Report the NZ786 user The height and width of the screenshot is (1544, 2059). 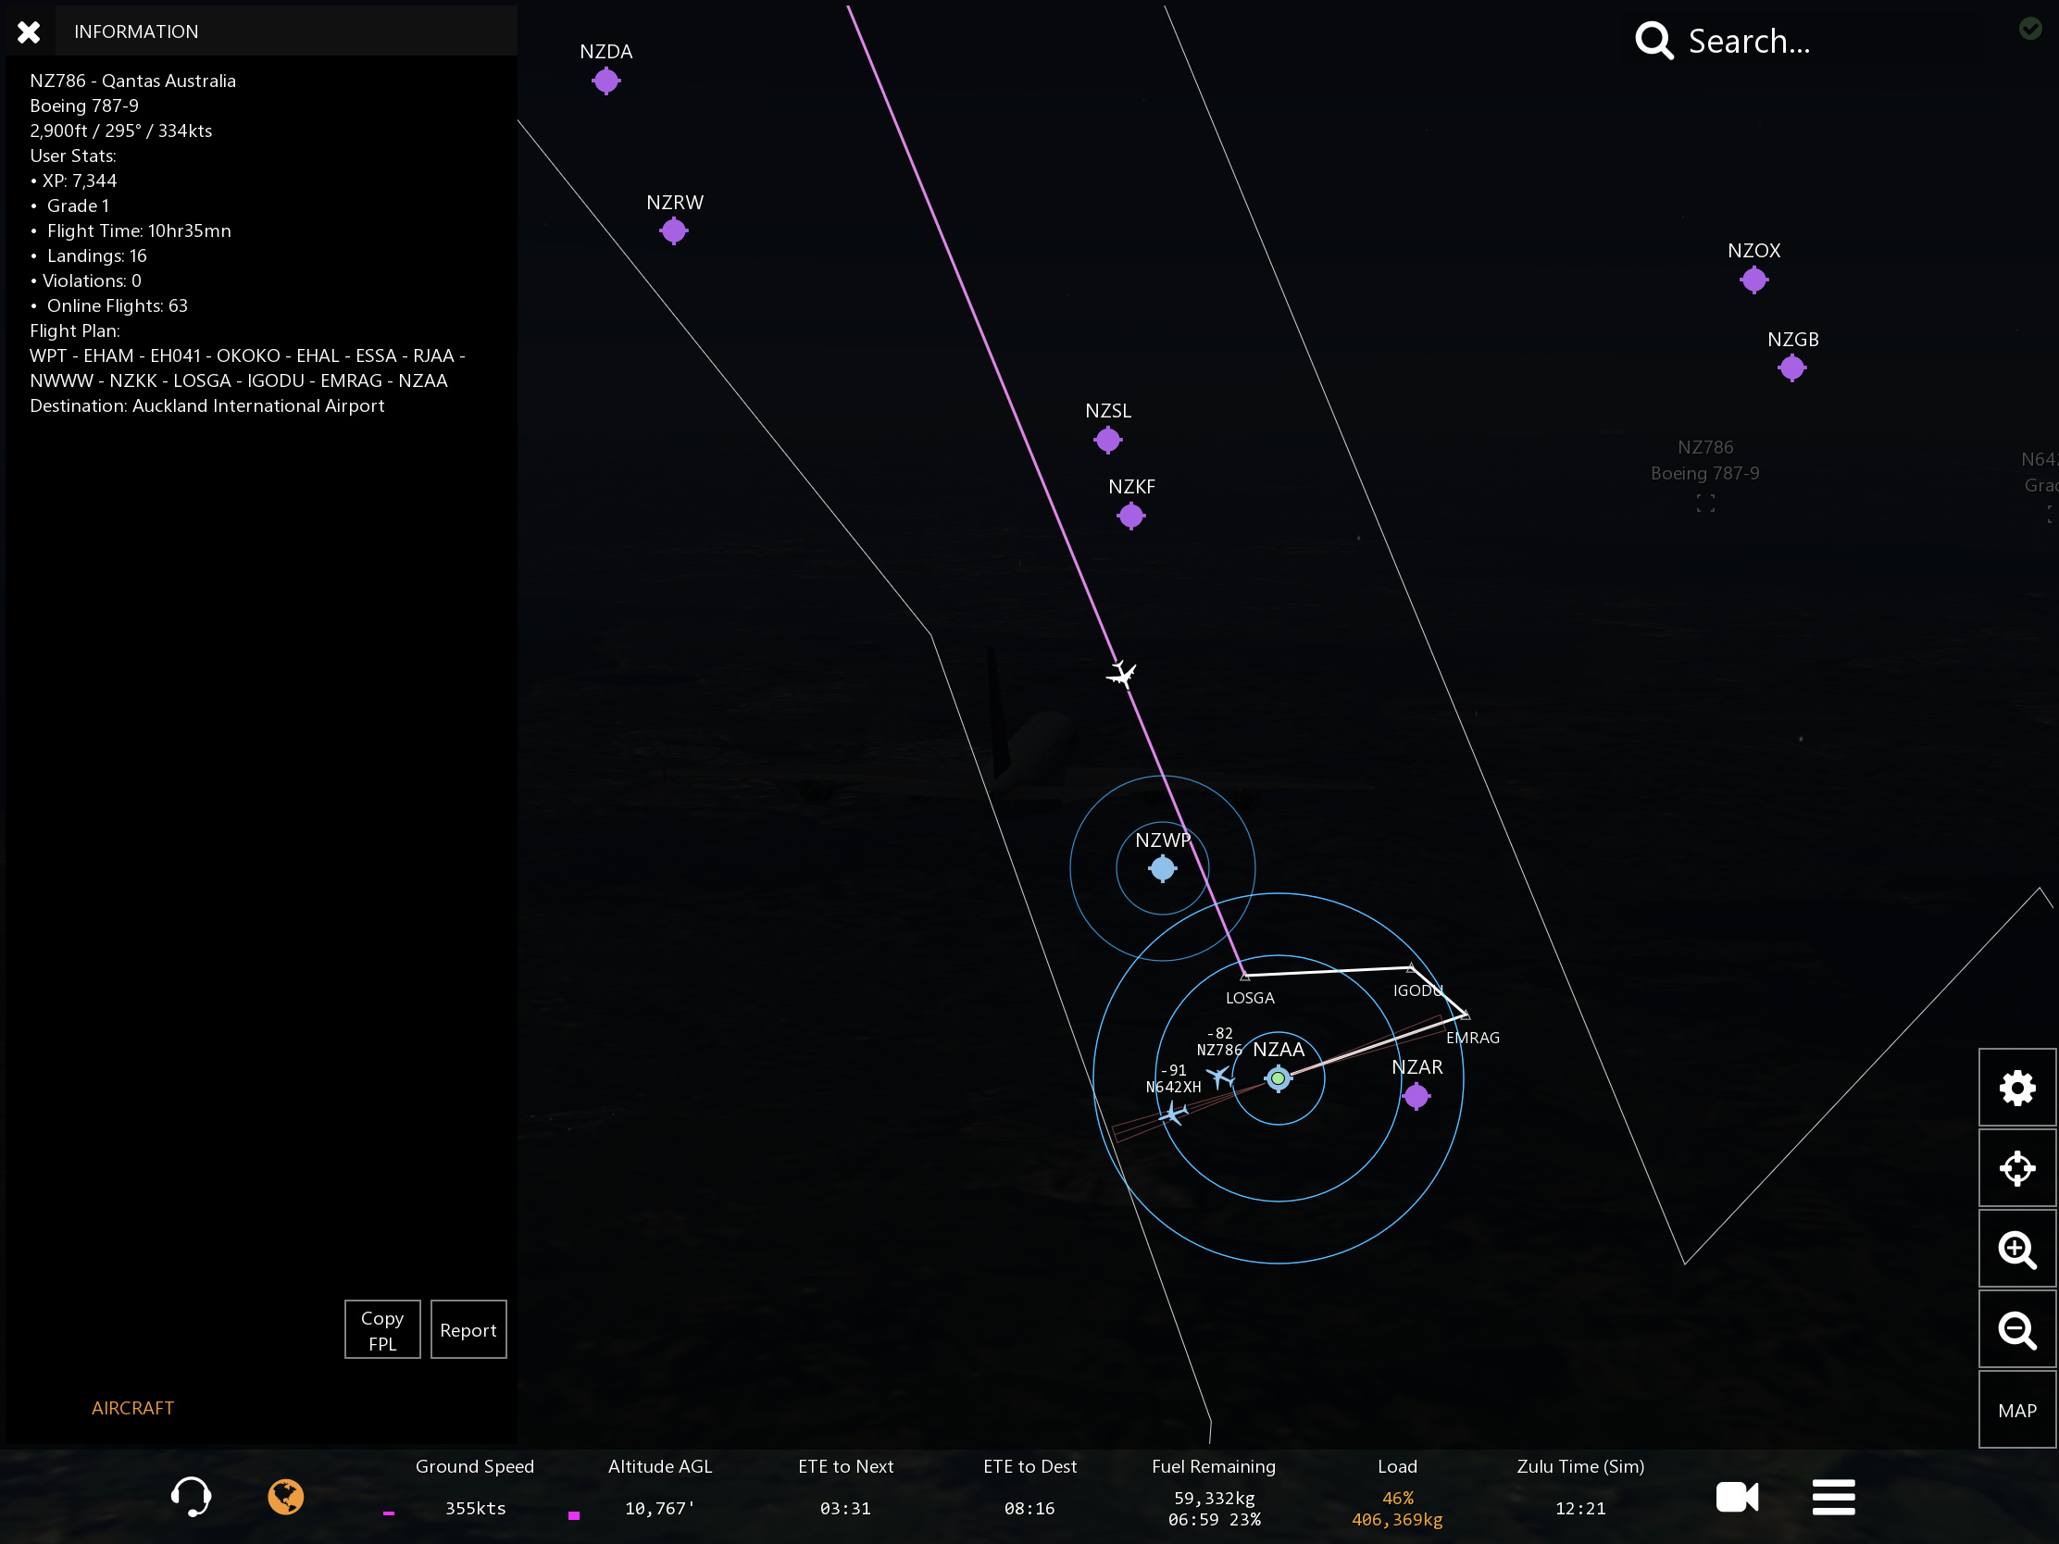pos(468,1329)
